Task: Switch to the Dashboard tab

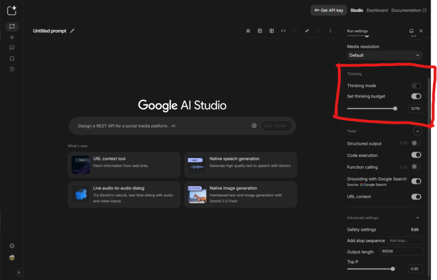Action: [x=377, y=10]
